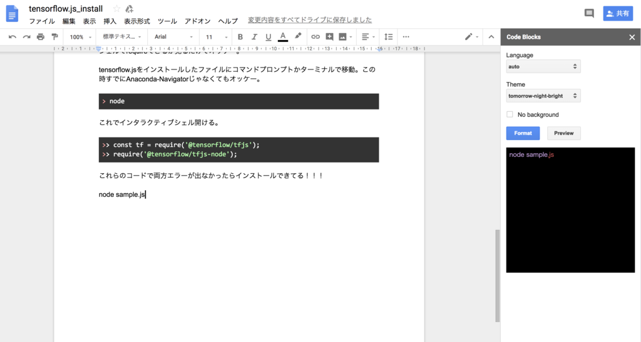Open the アドオン menu

point(197,21)
